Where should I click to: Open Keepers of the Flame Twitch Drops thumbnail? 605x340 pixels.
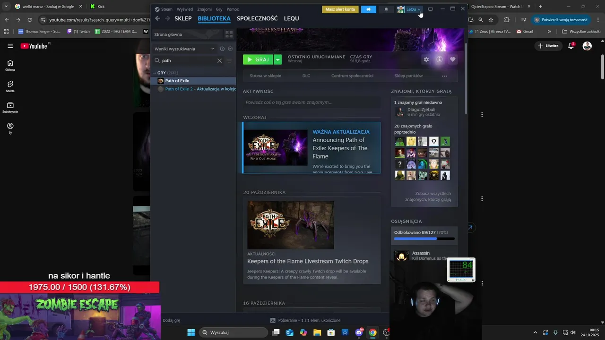click(x=291, y=225)
